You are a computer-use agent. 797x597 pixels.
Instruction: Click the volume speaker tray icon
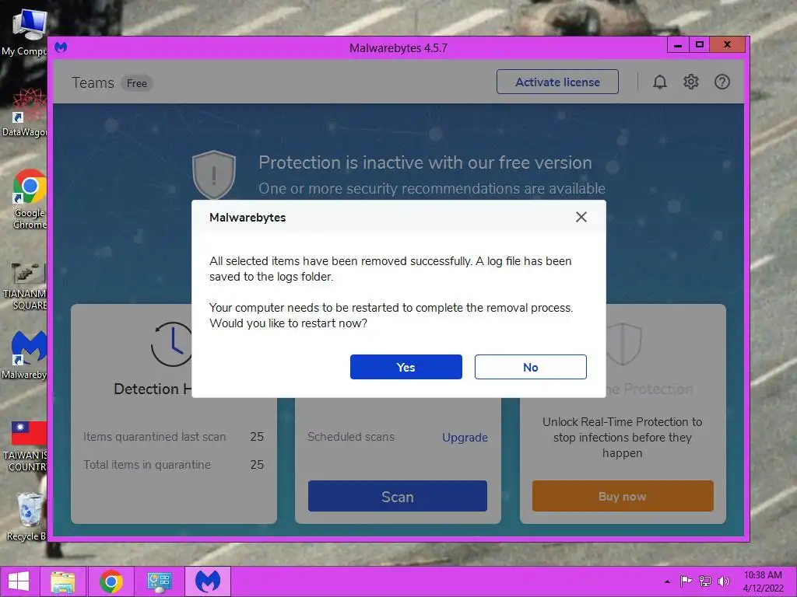point(723,581)
